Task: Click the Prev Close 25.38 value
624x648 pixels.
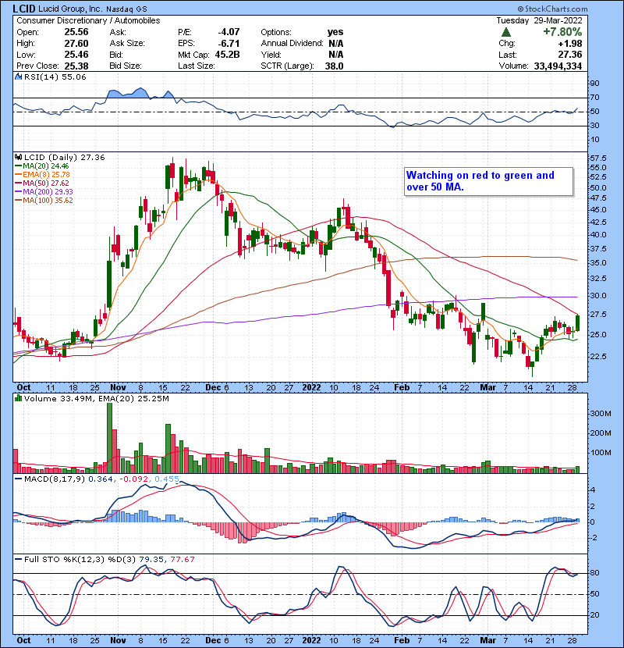Action: click(x=76, y=66)
